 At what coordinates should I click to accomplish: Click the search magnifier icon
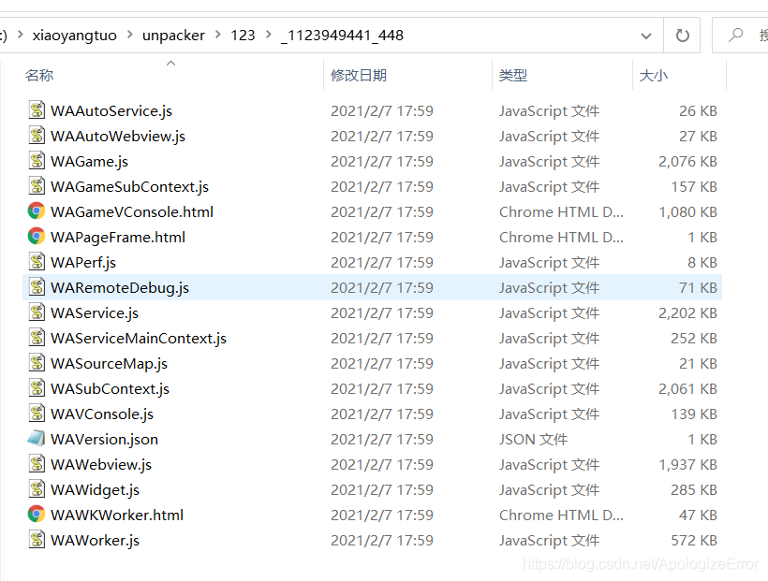735,36
